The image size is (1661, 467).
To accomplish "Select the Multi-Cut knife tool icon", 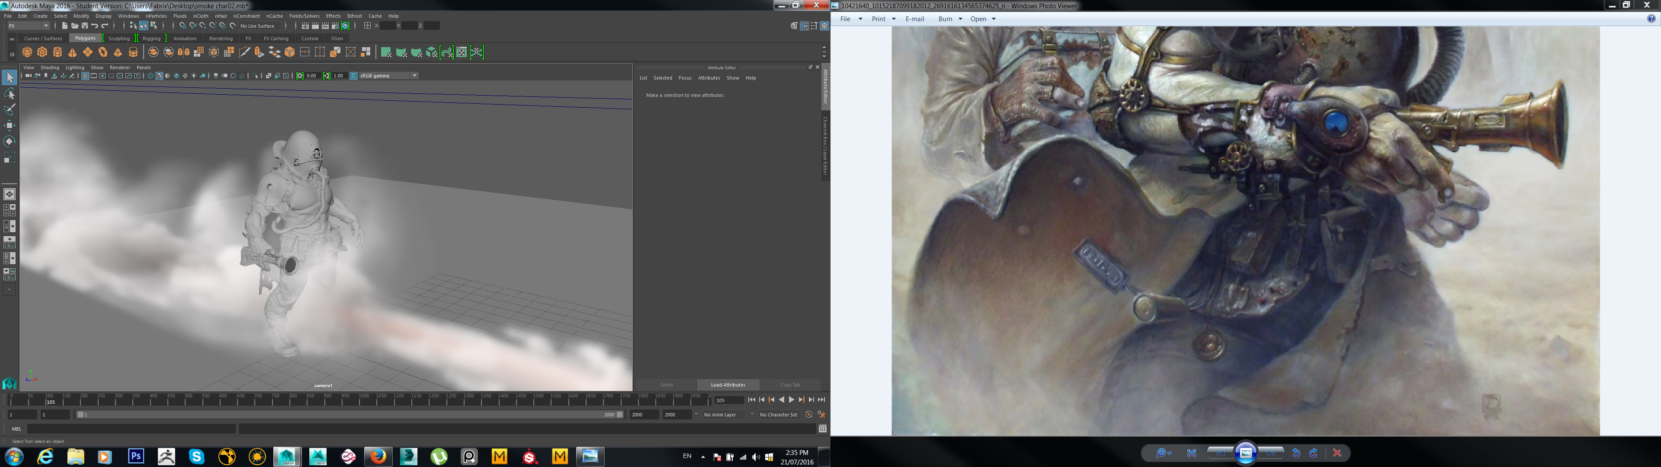I will [x=244, y=52].
